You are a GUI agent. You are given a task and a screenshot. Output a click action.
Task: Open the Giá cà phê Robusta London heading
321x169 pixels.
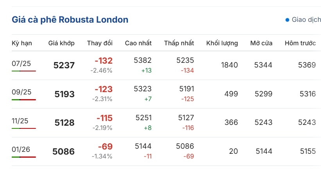pyautogui.click(x=70, y=20)
